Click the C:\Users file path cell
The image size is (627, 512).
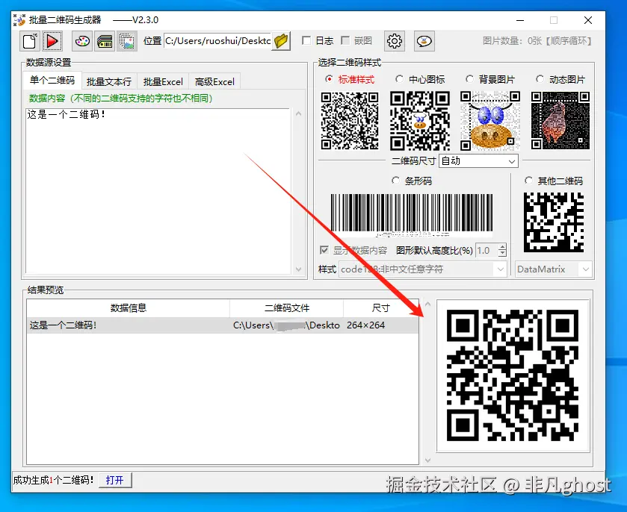[x=286, y=325]
